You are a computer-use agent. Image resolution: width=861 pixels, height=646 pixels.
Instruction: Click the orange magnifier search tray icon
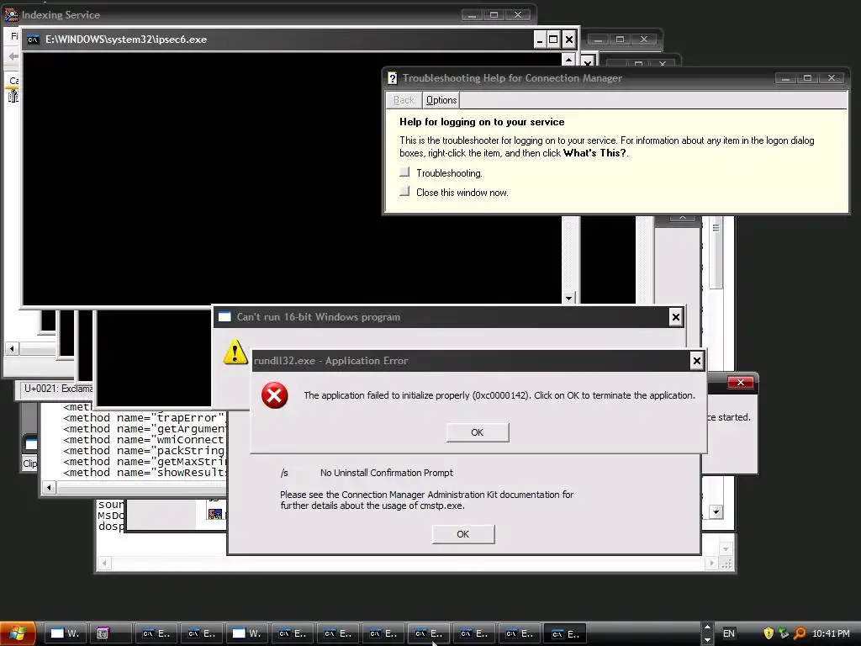tap(800, 633)
